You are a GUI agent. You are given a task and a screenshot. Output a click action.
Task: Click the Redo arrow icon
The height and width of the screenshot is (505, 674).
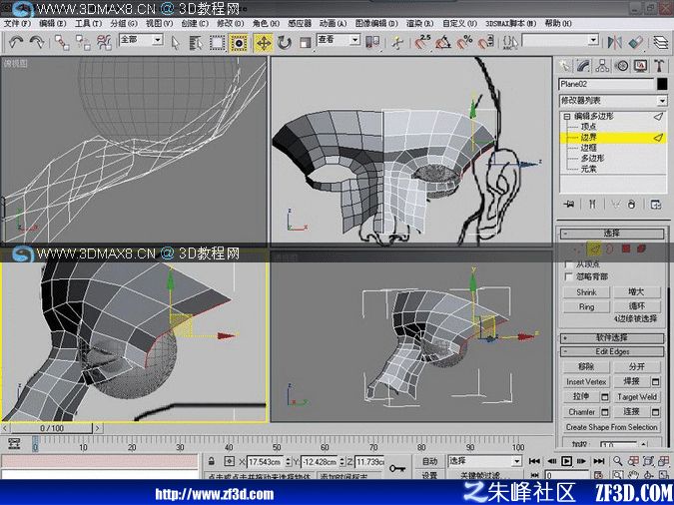(37, 42)
